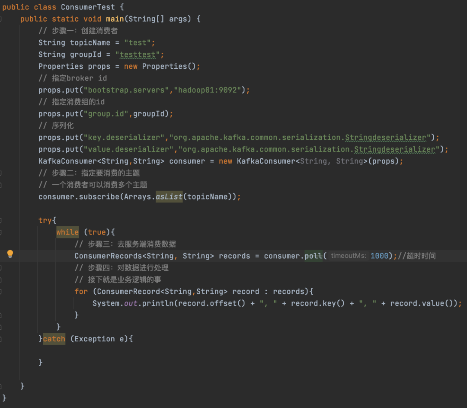
Task: Click the highlighted asList method
Action: point(169,197)
